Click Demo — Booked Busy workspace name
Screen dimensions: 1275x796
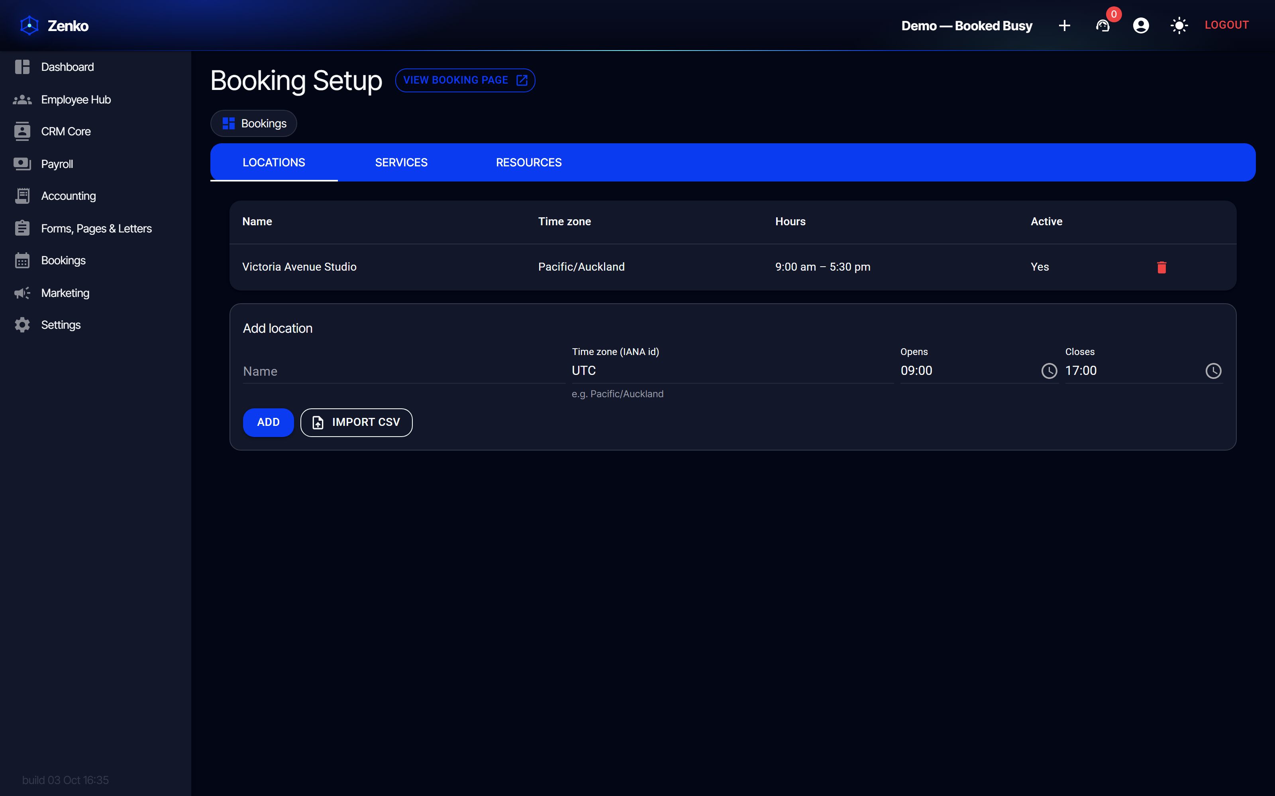pos(967,25)
